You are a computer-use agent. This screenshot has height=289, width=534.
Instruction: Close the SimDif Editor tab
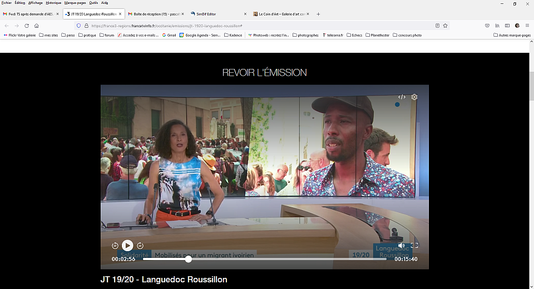[245, 14]
